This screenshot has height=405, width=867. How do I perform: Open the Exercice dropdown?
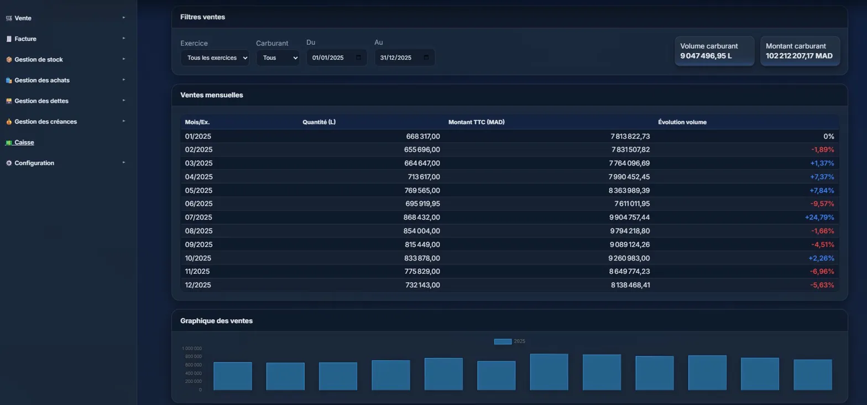click(x=215, y=58)
